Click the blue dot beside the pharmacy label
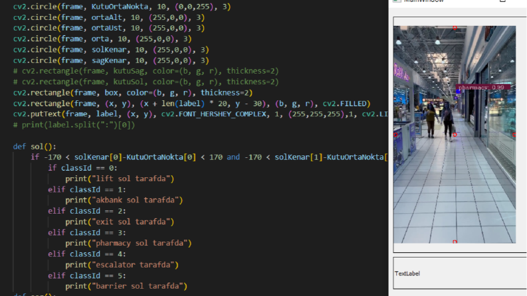Image resolution: width=527 pixels, height=296 pixels. pyautogui.click(x=458, y=92)
